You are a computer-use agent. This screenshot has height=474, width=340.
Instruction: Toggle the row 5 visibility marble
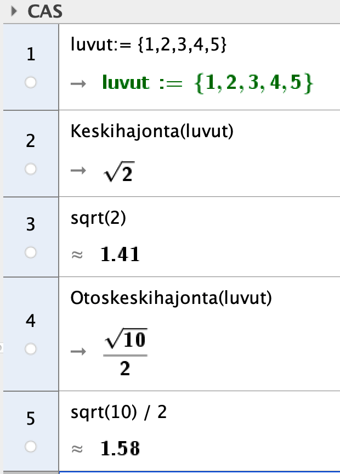(31, 447)
